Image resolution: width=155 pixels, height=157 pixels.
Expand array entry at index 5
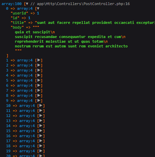point(39,80)
